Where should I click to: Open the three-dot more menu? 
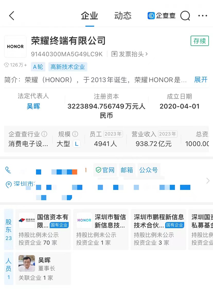[x=202, y=16]
